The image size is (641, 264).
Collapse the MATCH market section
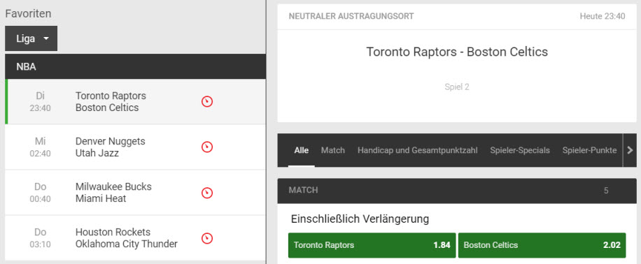click(x=457, y=191)
